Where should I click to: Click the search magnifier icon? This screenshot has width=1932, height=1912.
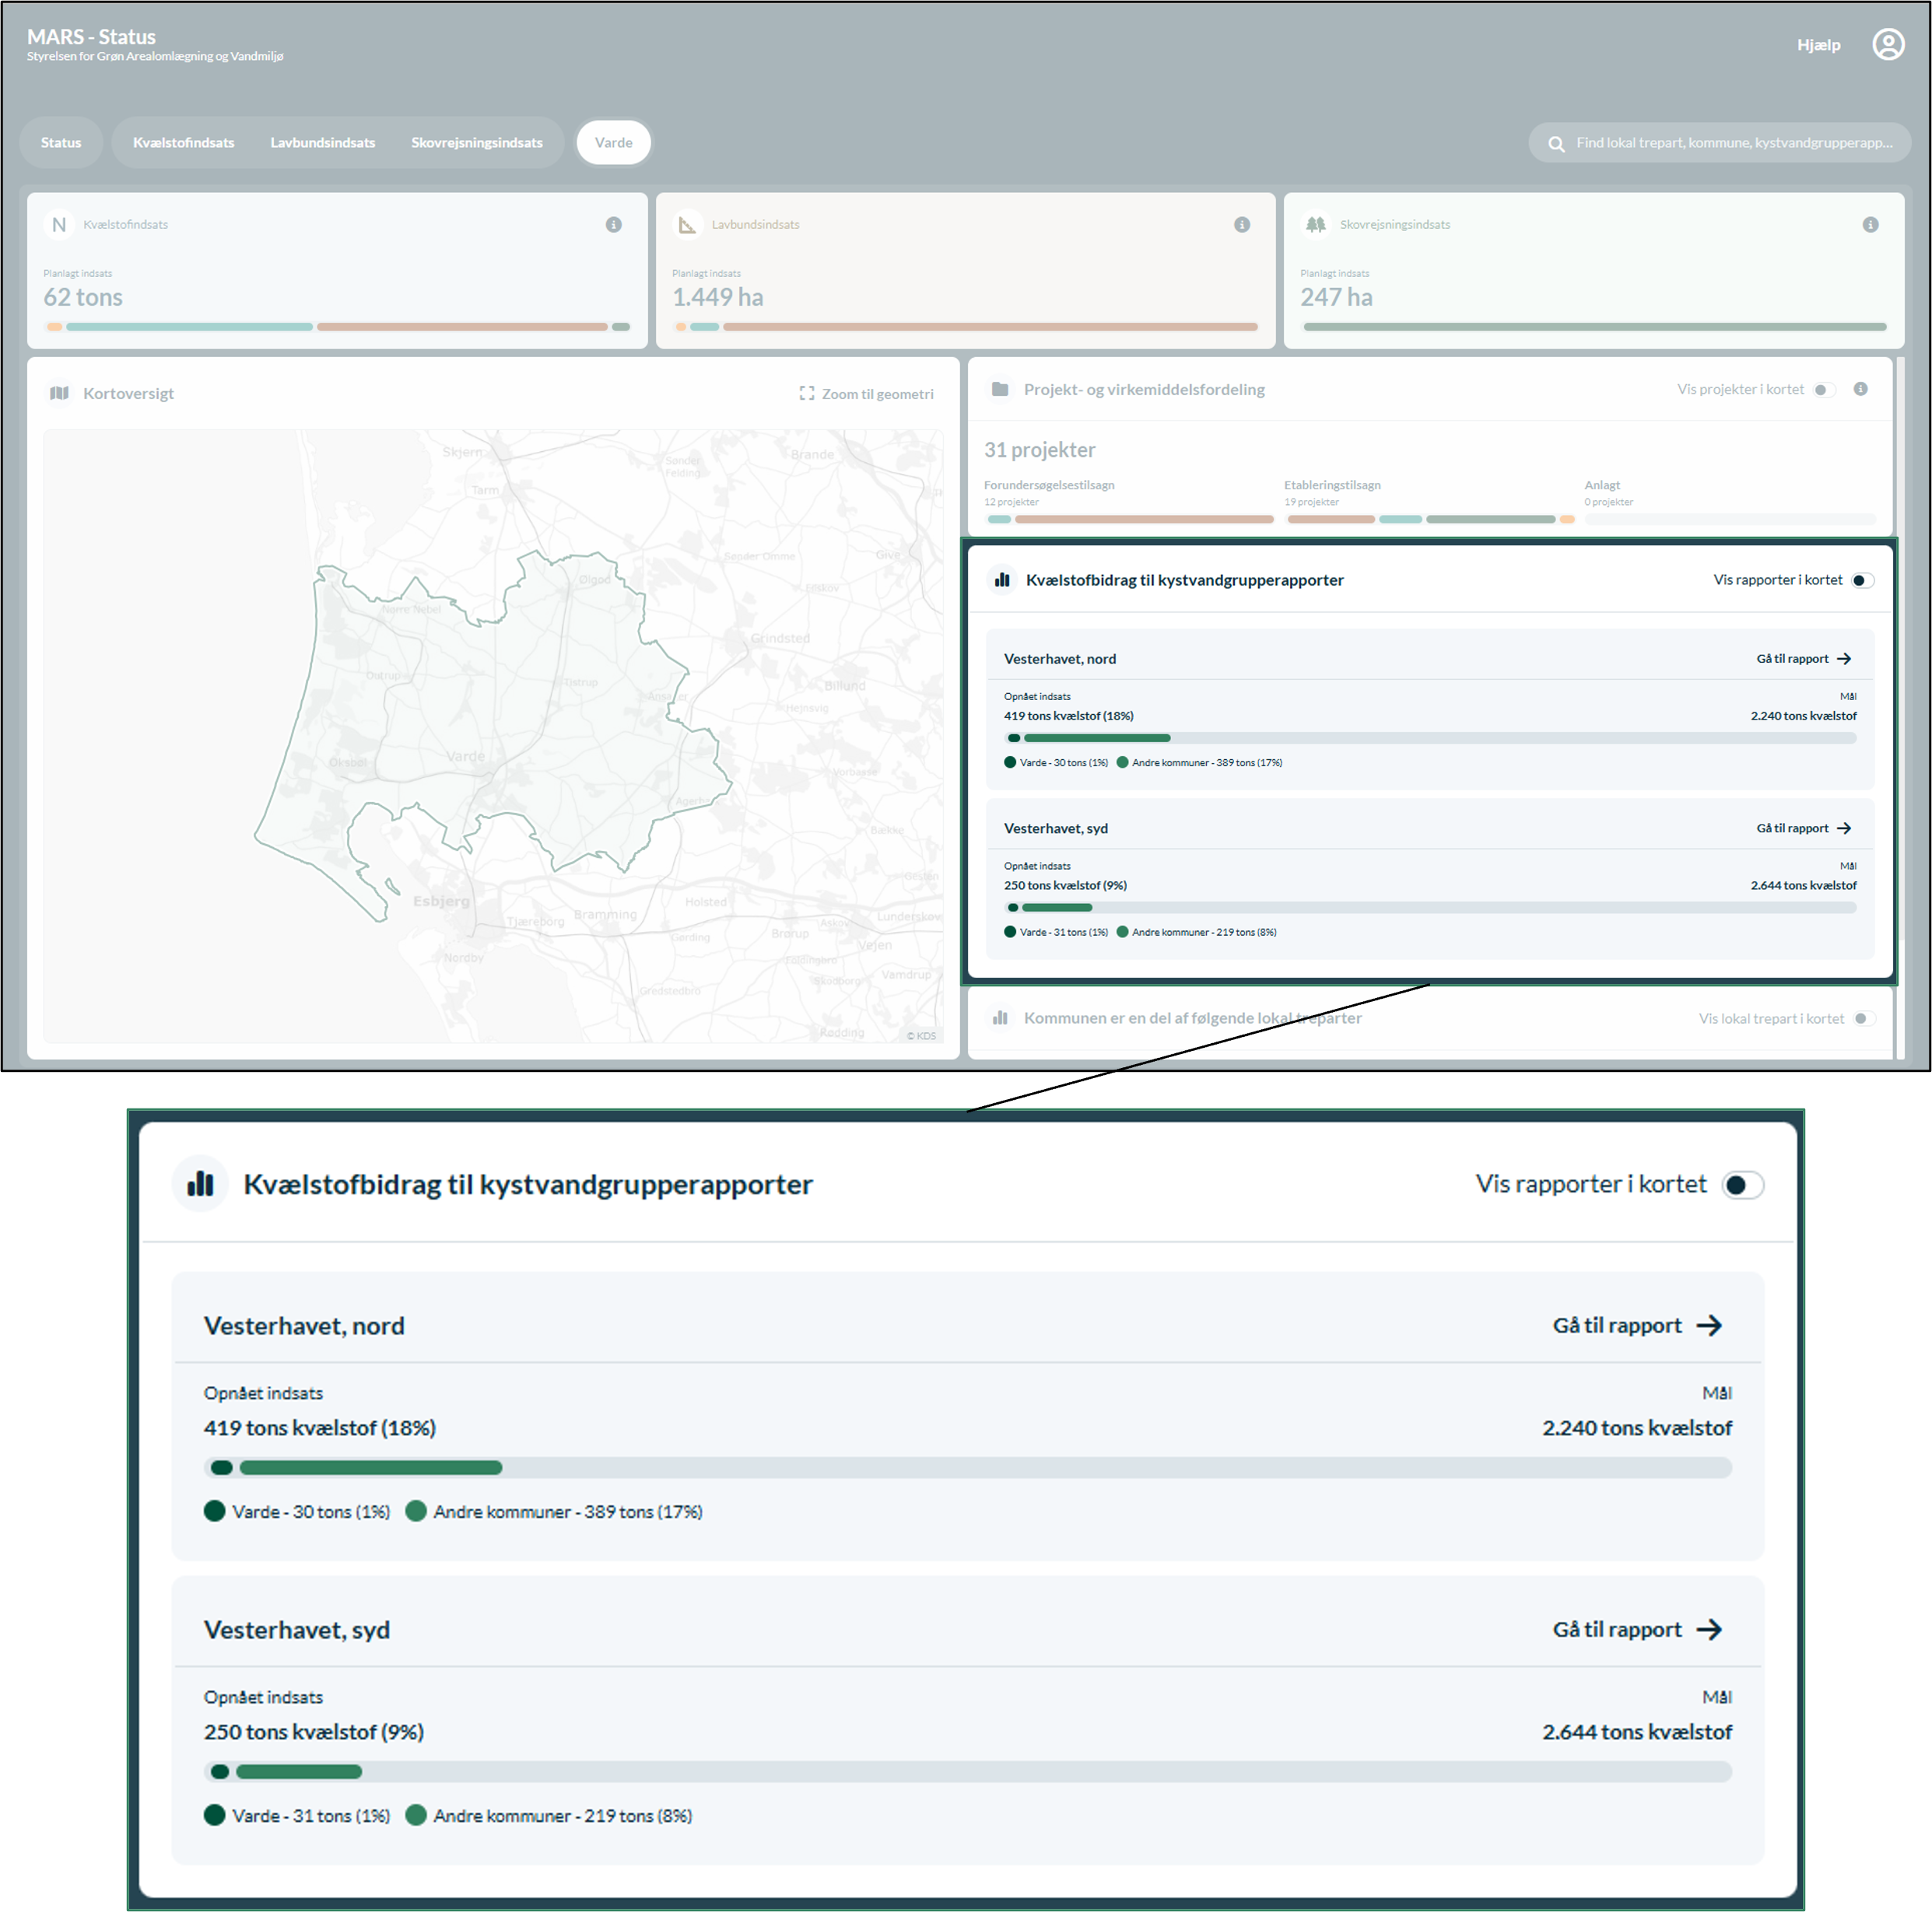click(1556, 144)
